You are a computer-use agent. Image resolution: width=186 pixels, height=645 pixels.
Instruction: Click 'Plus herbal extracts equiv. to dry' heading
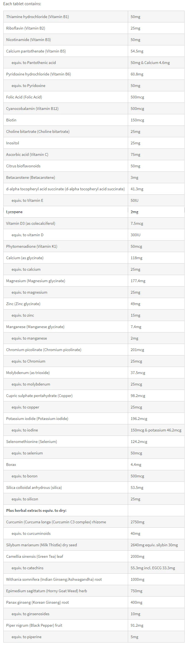[36, 510]
